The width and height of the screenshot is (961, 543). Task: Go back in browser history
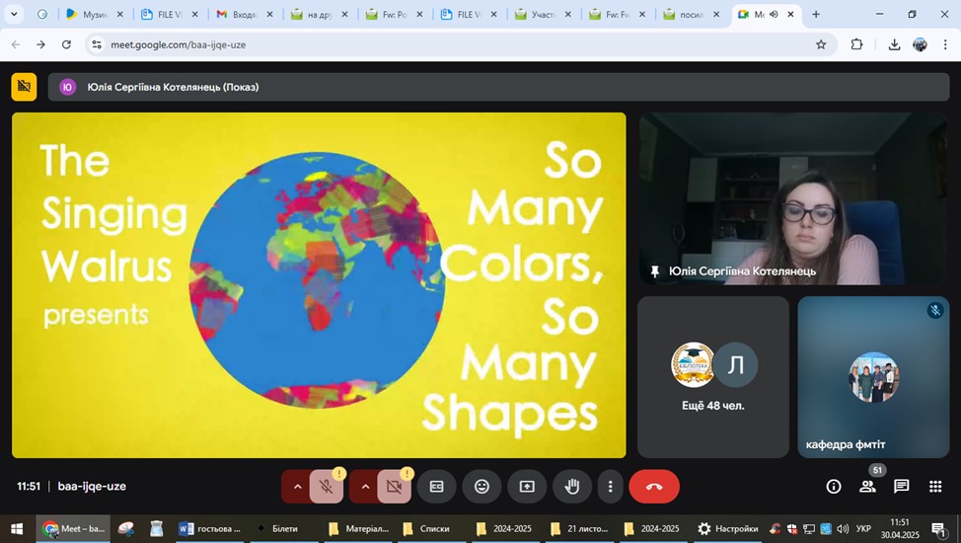16,44
